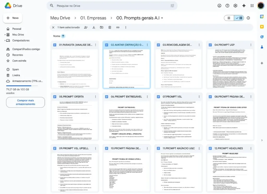This screenshot has width=267, height=194.
Task: Click the trash icon to delete selected item
Action: coord(110,27)
